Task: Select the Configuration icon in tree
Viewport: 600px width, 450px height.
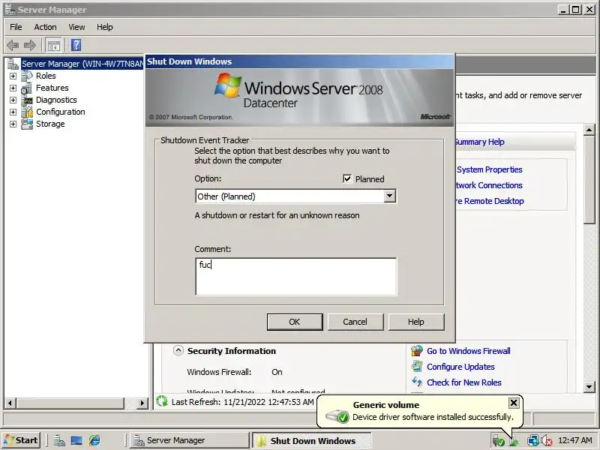Action: pos(27,112)
